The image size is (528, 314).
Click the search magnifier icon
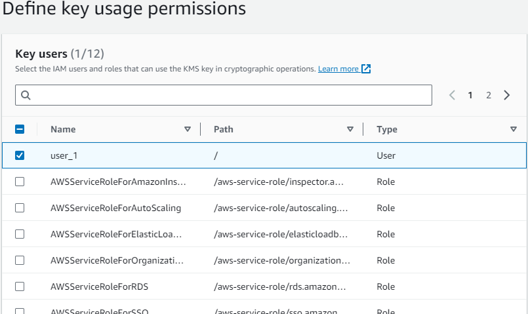[x=26, y=95]
